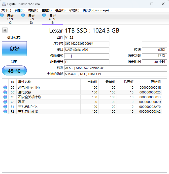Click the 原始值 column header
Screen dimensions: 169x174
tap(149, 82)
